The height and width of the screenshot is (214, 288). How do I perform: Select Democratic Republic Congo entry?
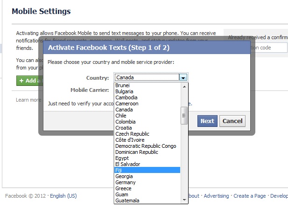(146, 146)
